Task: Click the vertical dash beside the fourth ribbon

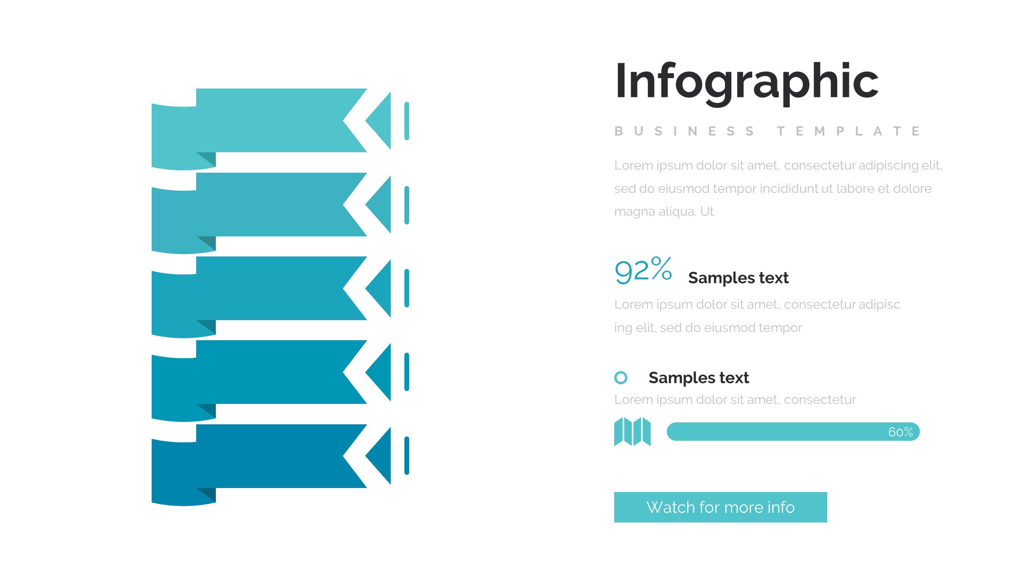Action: (x=407, y=372)
